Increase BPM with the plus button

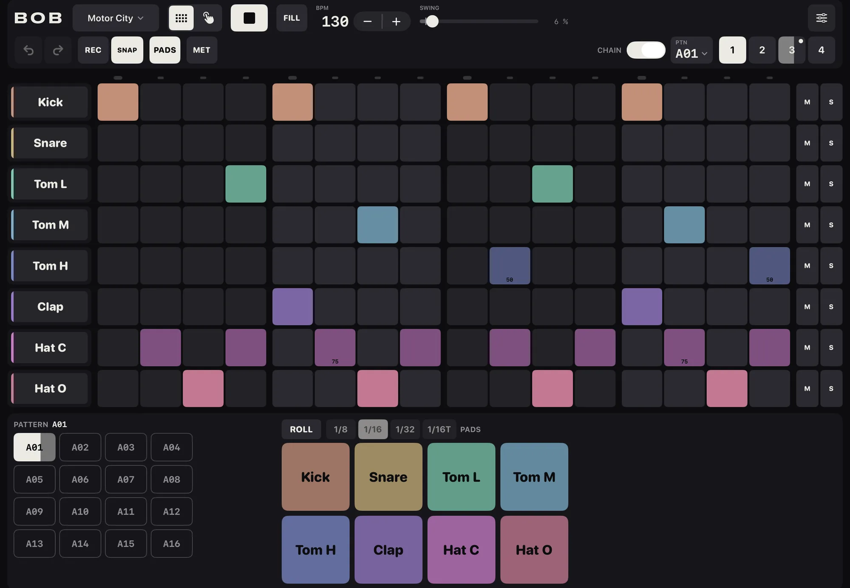point(396,21)
